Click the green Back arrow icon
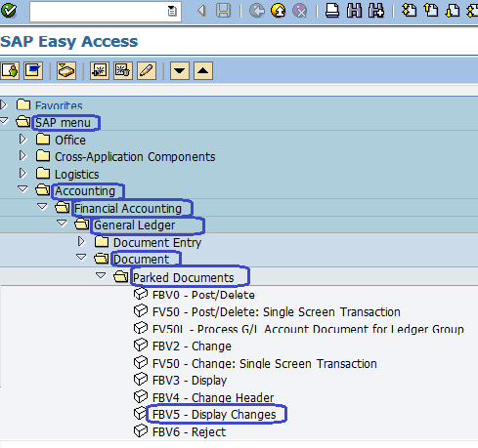The image size is (478, 448). click(x=257, y=11)
